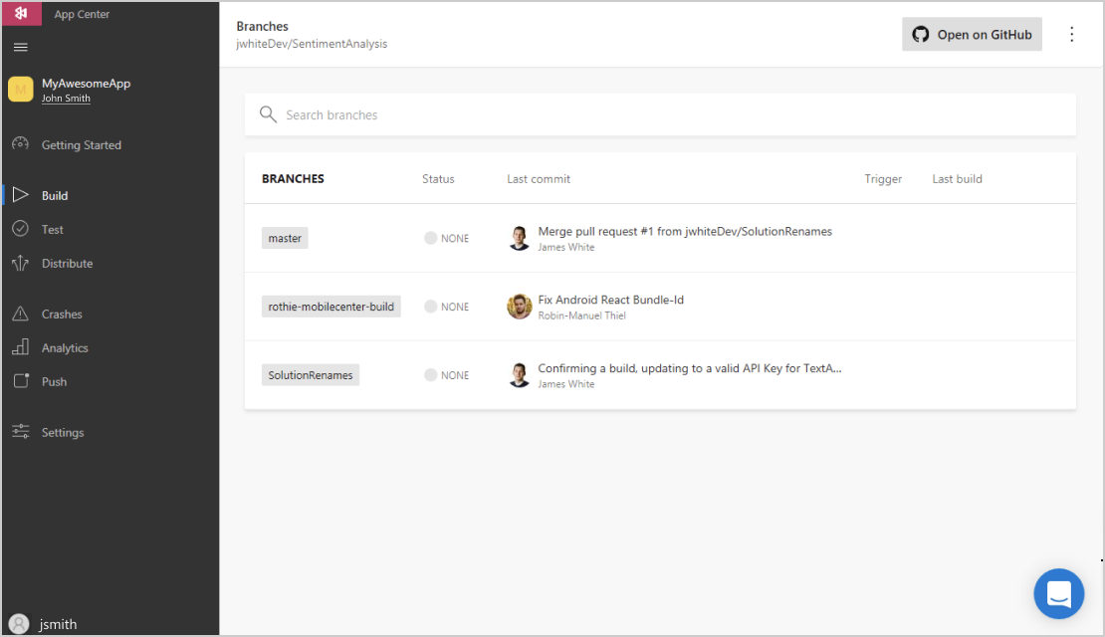
Task: Open the intercom chat bubble
Action: tap(1058, 594)
